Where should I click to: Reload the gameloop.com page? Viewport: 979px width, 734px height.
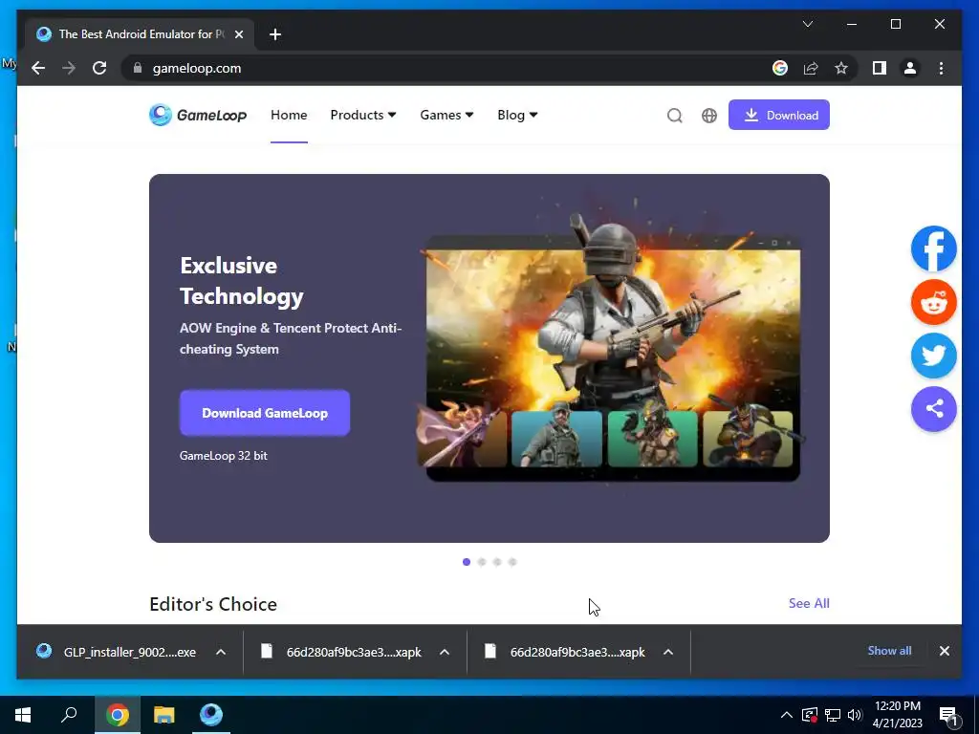tap(99, 68)
